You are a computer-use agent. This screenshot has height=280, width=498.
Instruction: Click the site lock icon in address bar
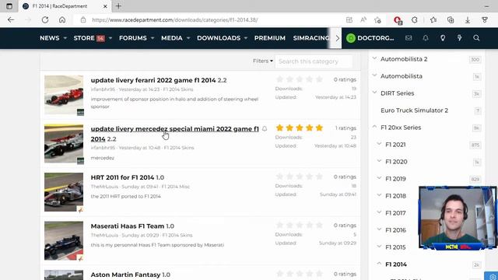click(83, 19)
